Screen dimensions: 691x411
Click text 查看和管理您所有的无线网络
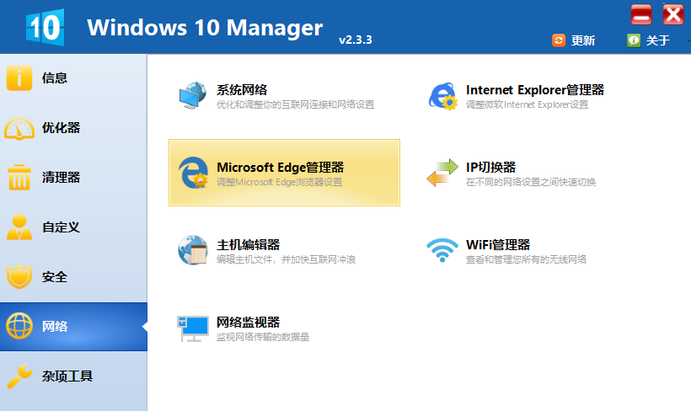526,259
